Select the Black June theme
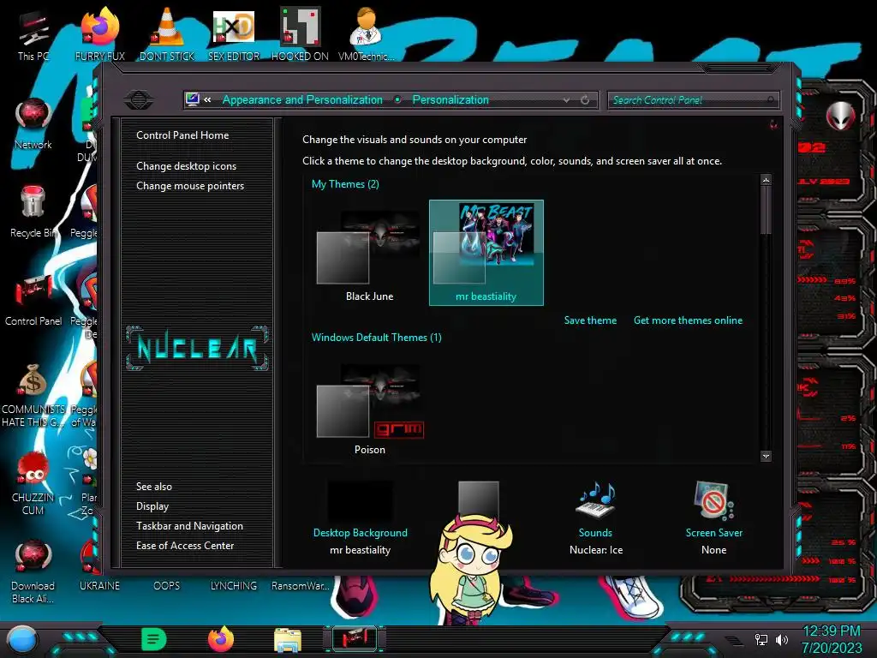Image resolution: width=877 pixels, height=658 pixels. (369, 253)
